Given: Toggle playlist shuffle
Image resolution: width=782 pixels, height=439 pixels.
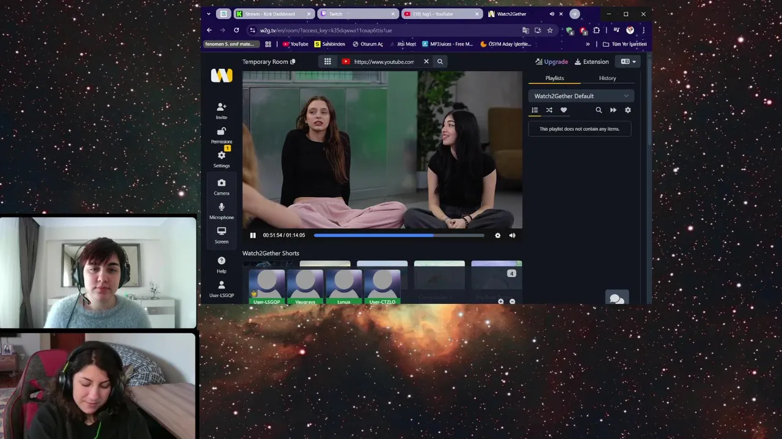Looking at the screenshot, I should (x=549, y=110).
